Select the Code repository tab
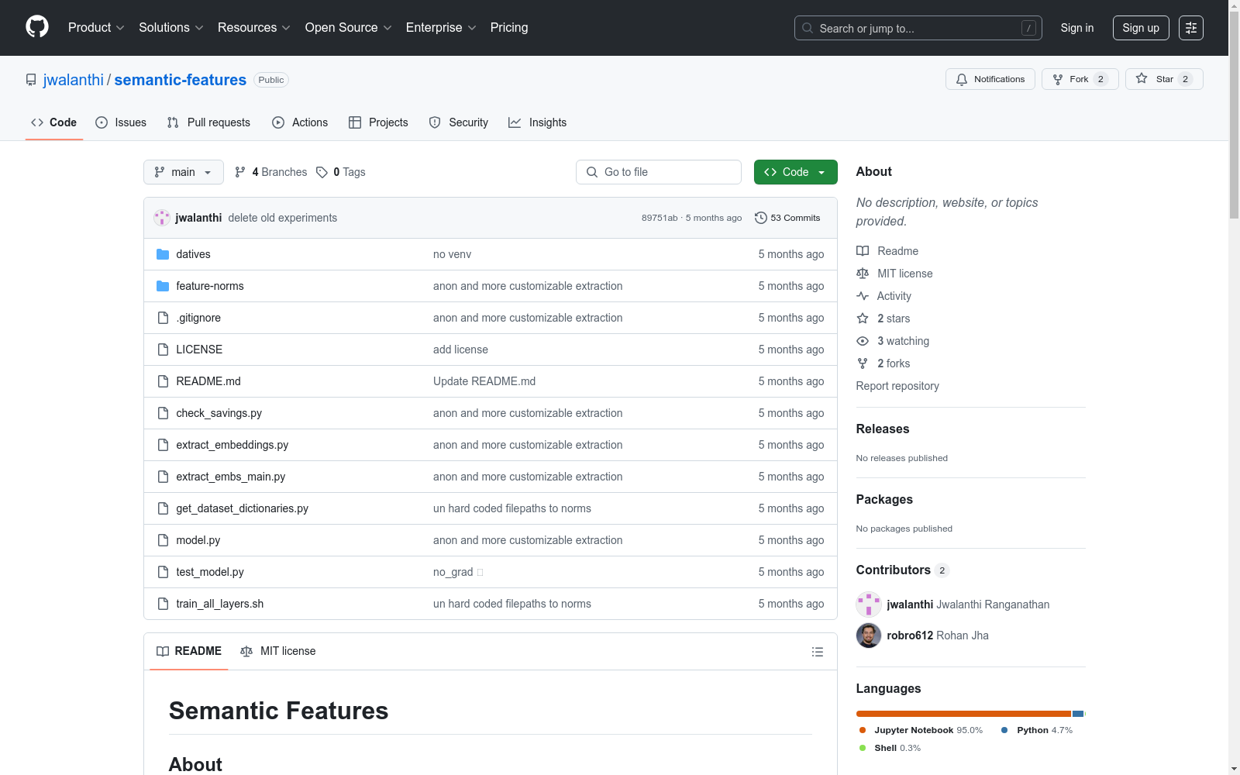The height and width of the screenshot is (775, 1240). coord(54,122)
